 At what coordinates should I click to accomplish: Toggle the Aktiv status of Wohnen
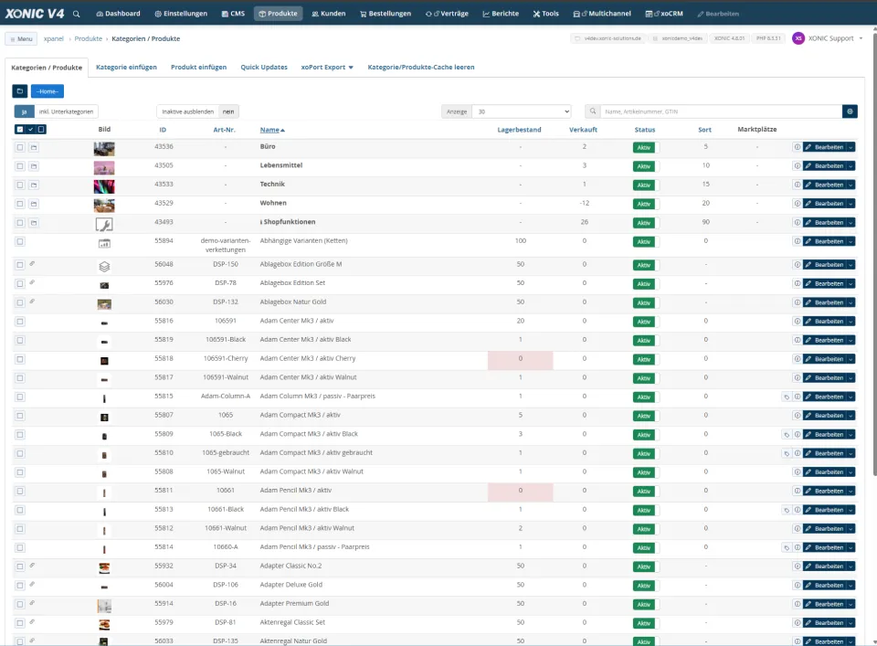[646, 204]
